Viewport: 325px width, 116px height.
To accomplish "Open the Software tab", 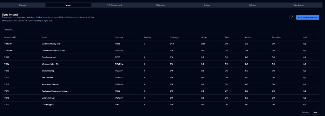I will pyautogui.click(x=253, y=5).
